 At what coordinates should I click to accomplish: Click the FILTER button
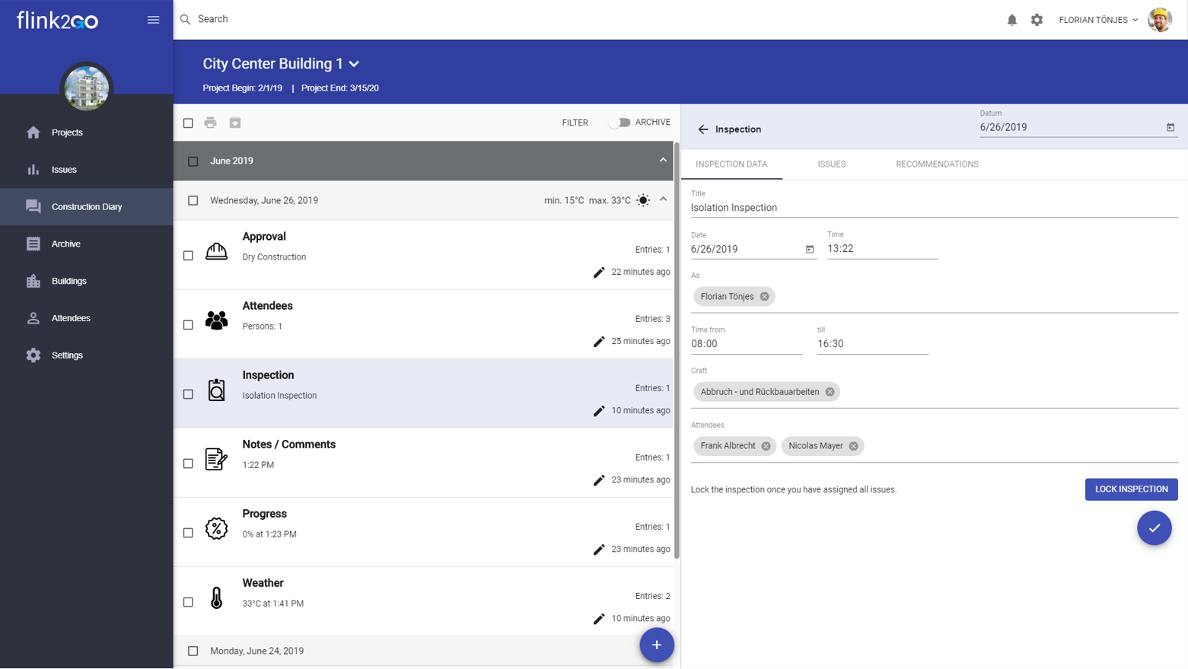[575, 123]
